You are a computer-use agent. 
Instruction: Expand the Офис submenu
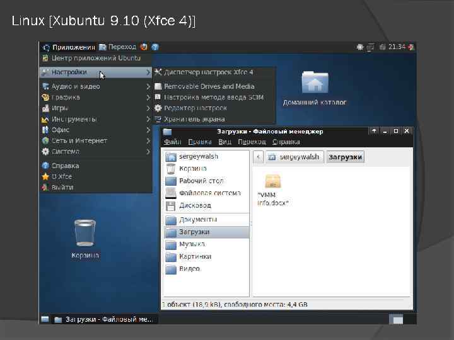tap(96, 130)
